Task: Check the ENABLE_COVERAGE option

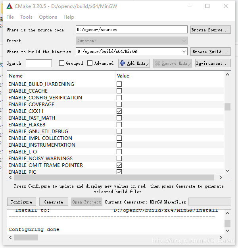Action: 119,105
